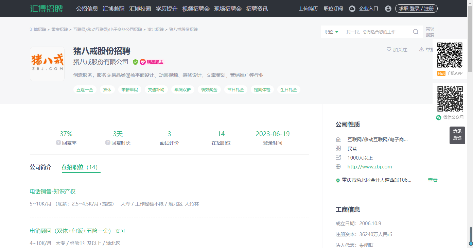The width and height of the screenshot is (473, 248).
Task: Click the grid icon beside 民营
Action: coord(338,148)
